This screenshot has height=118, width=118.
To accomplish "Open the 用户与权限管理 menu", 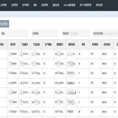I will (x=86, y=5).
